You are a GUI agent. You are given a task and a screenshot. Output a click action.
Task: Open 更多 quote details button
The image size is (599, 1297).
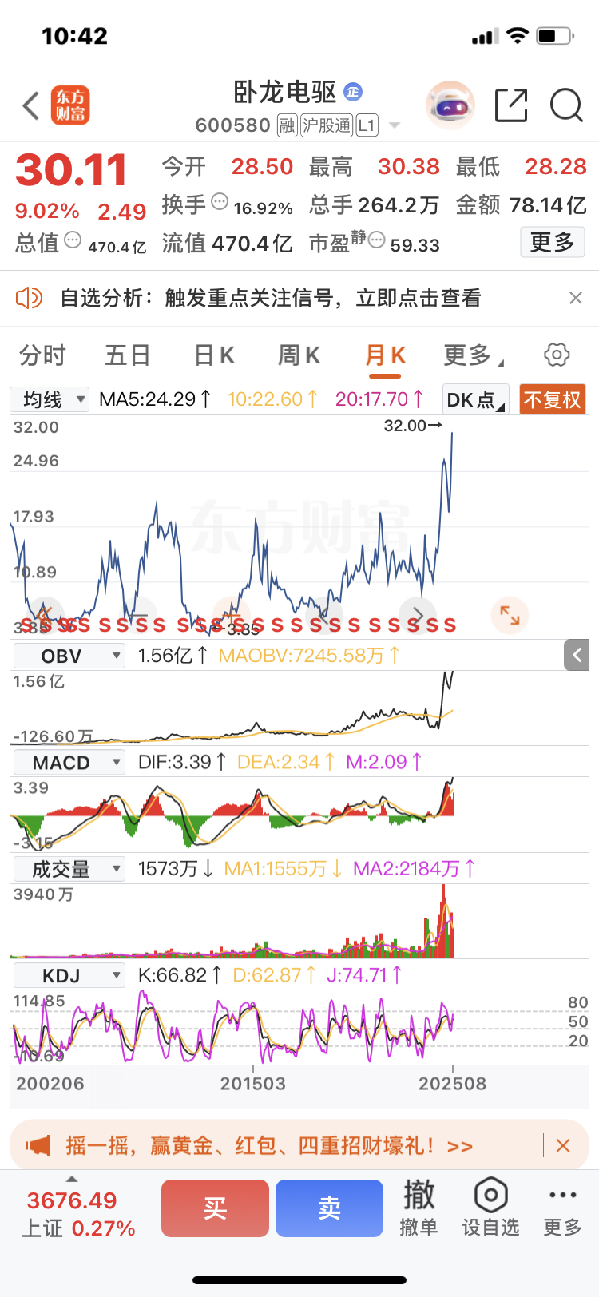click(553, 242)
